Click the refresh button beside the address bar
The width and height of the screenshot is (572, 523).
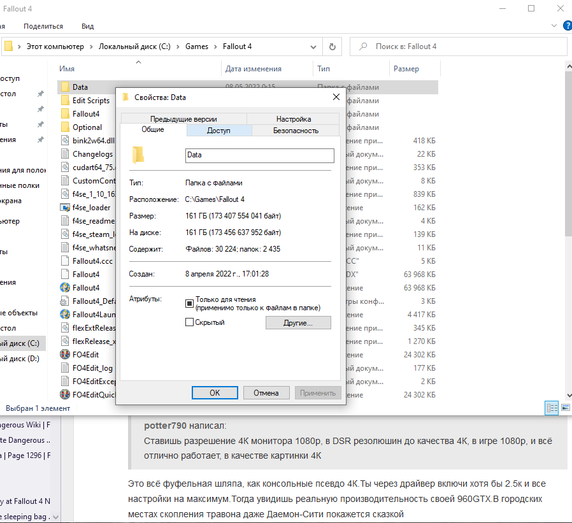332,47
